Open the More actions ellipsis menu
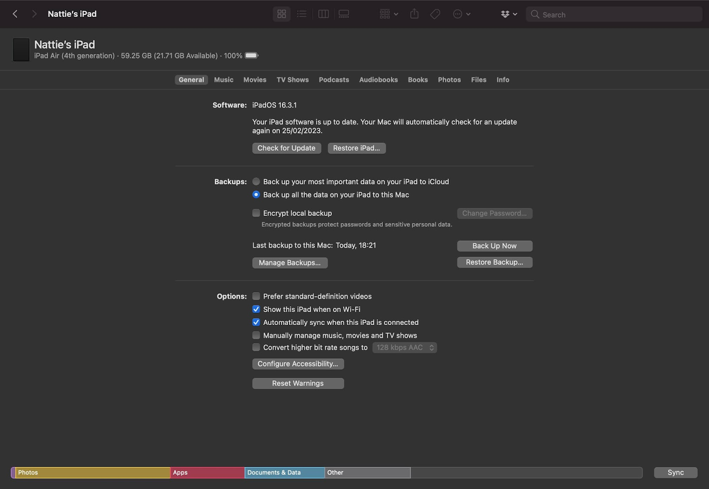The image size is (709, 489). (x=462, y=14)
